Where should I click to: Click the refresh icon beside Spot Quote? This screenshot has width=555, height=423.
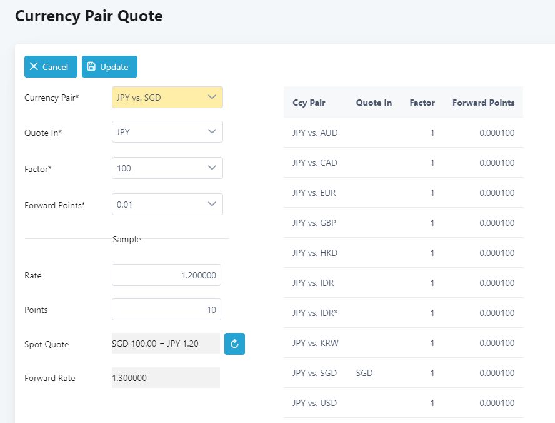[x=234, y=344]
